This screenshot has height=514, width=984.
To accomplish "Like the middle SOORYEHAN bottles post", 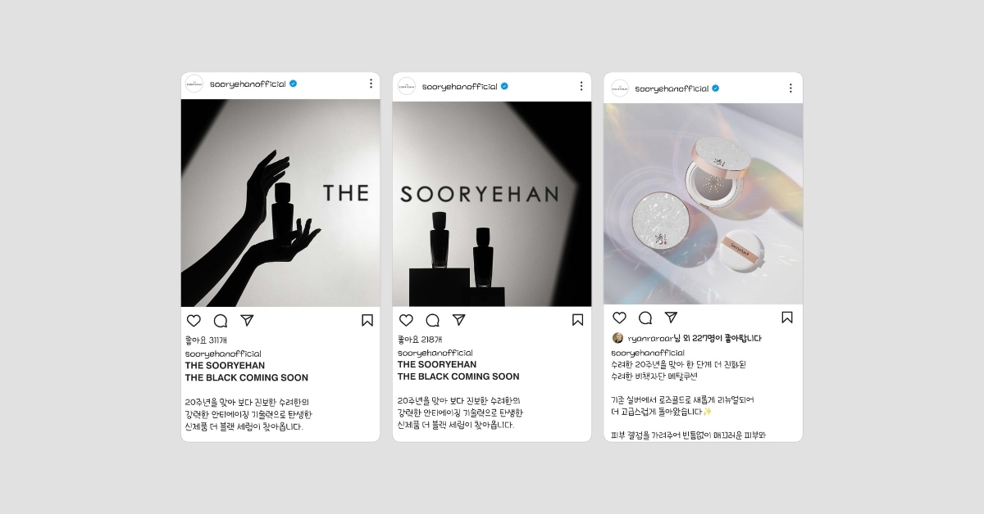I will 406,320.
